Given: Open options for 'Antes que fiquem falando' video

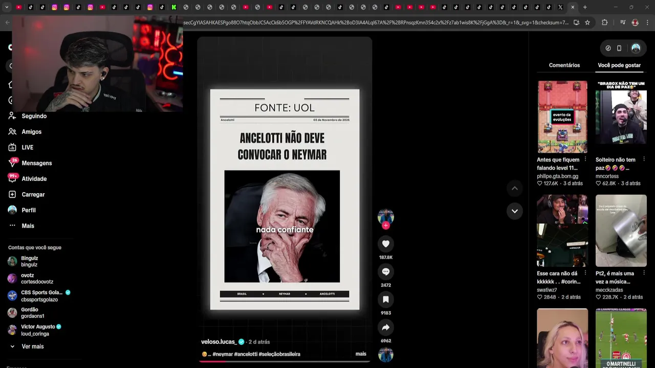Looking at the screenshot, I should pyautogui.click(x=585, y=159).
